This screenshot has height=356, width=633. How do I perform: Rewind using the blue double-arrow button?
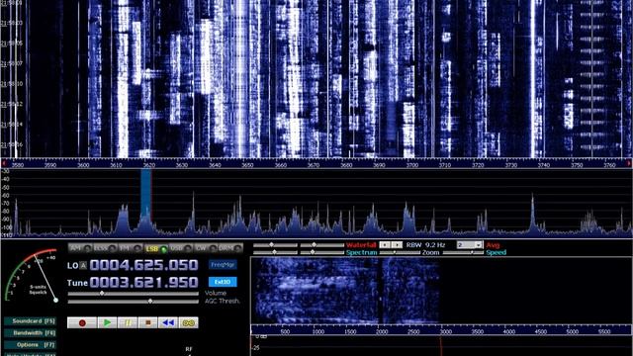tap(168, 322)
